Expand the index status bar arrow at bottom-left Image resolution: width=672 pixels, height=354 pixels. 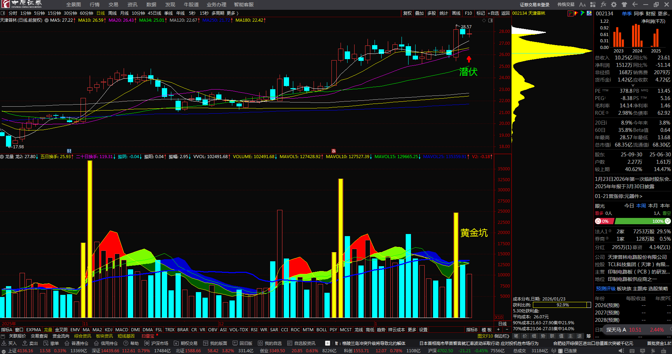click(4, 351)
